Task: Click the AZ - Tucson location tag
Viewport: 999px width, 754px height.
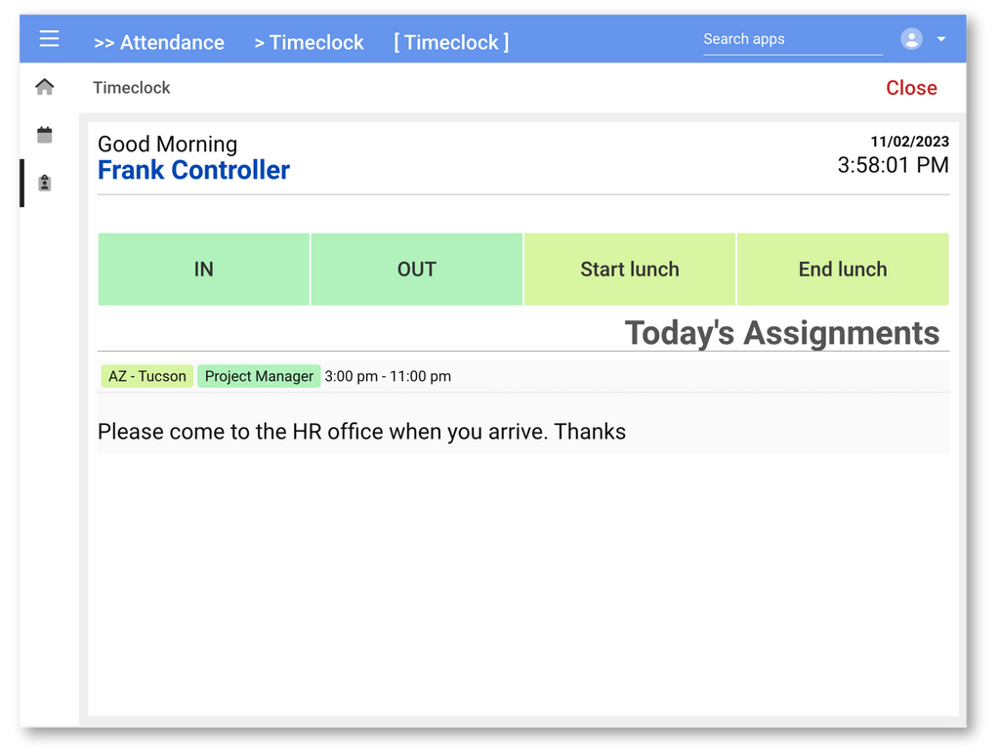Action: [147, 376]
